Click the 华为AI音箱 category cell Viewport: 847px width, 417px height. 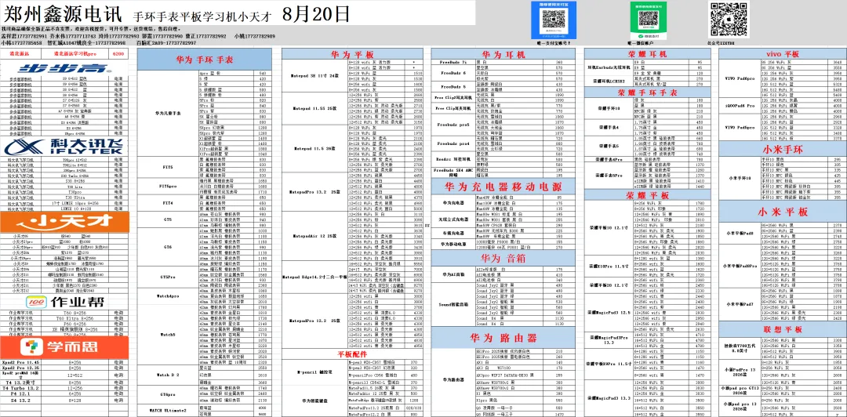pyautogui.click(x=453, y=274)
